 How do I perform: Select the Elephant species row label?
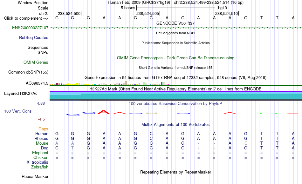pos(40,153)
